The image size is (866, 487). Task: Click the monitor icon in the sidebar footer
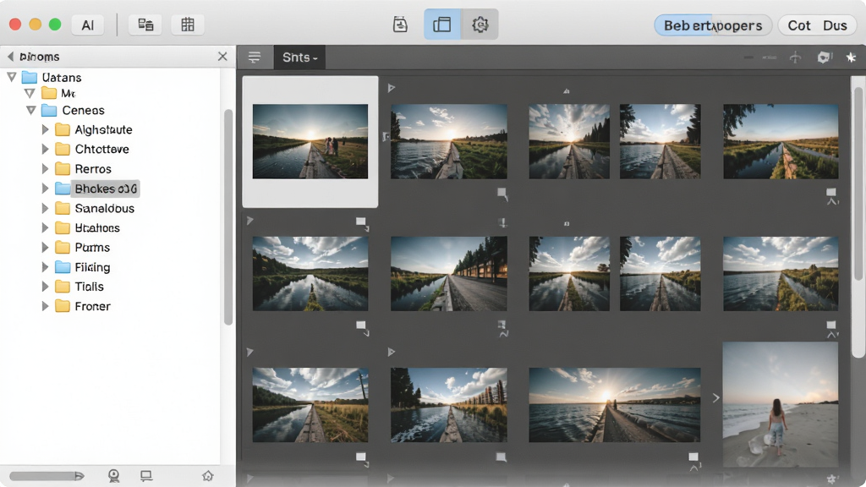(x=146, y=475)
